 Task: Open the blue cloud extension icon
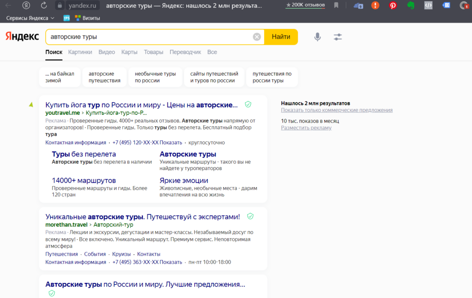point(358,6)
